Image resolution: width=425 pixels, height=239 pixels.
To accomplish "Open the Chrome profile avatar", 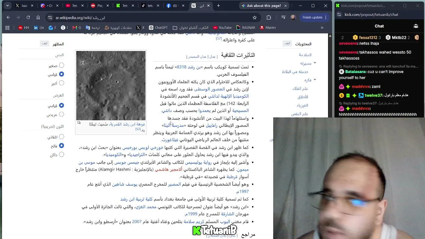I will (293, 18).
